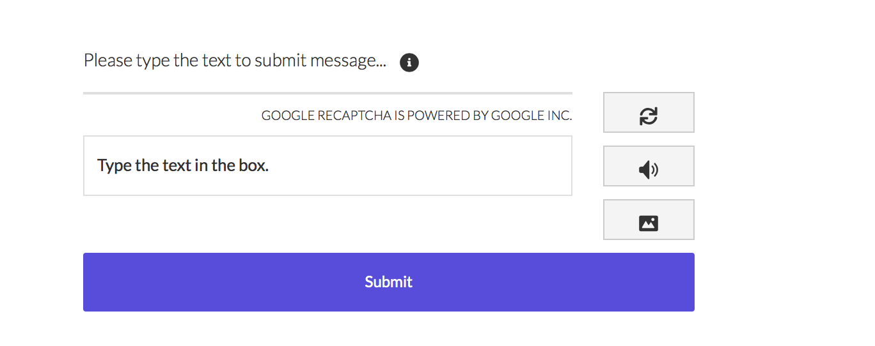Screen dimensions: 875x346
Task: Click the Submit label text
Action: [x=388, y=282]
